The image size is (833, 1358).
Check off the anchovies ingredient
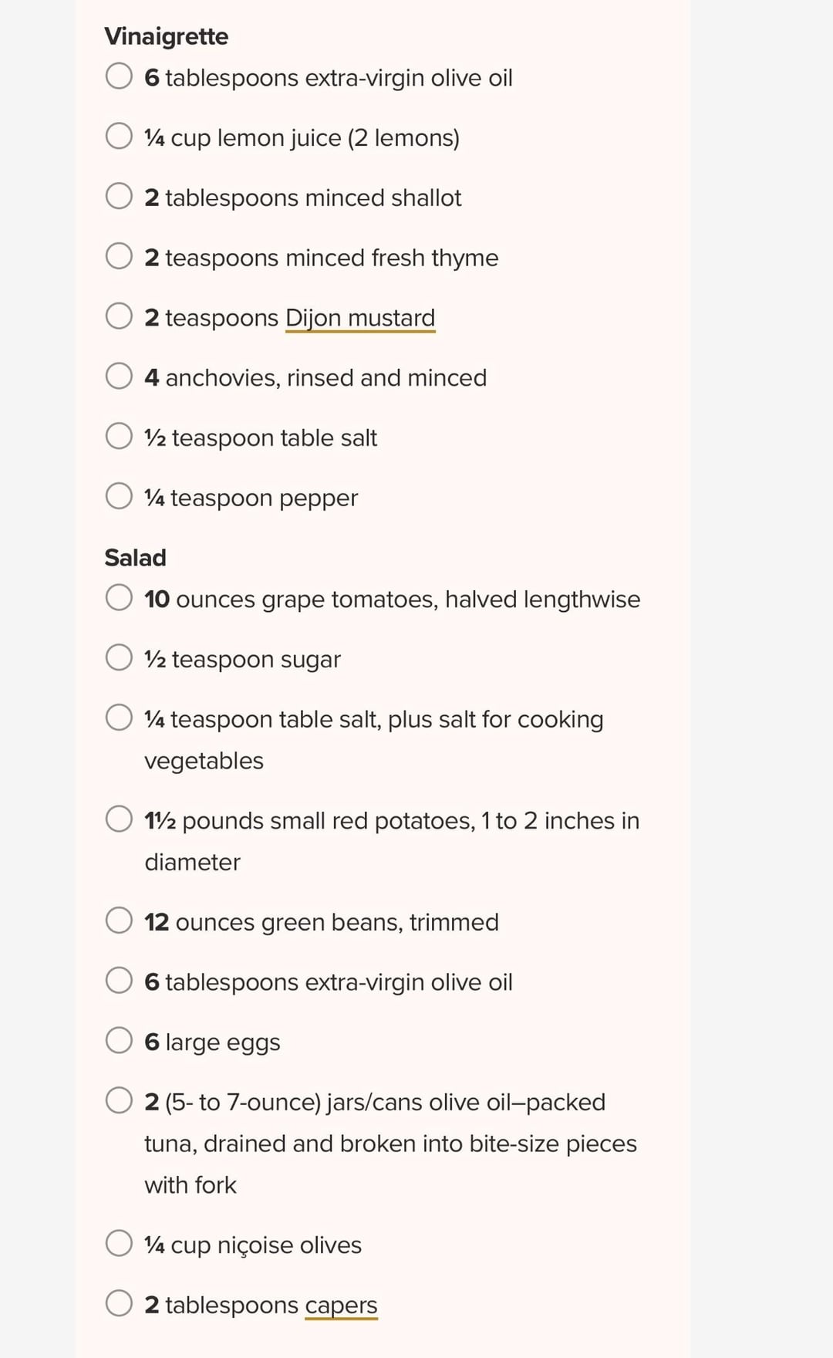pyautogui.click(x=119, y=376)
